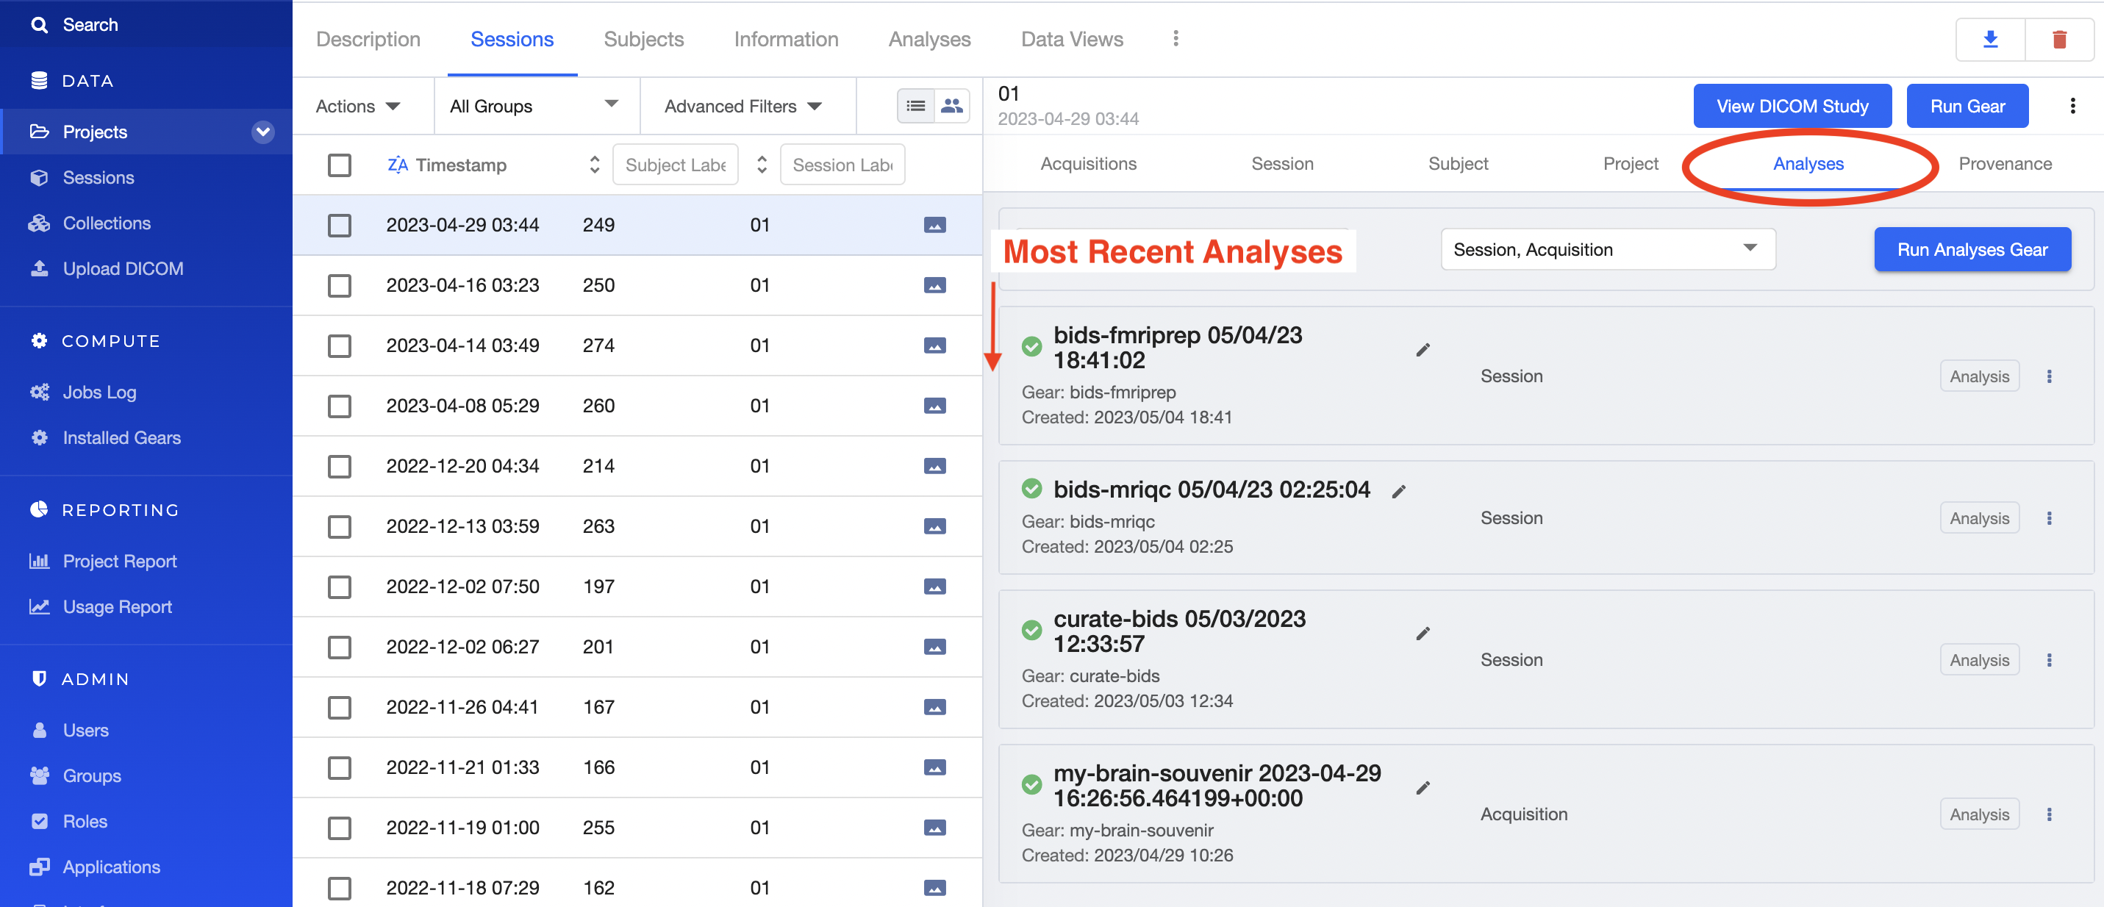Open the Session, Acquisition filter dropdown
The image size is (2104, 907).
(x=1607, y=249)
